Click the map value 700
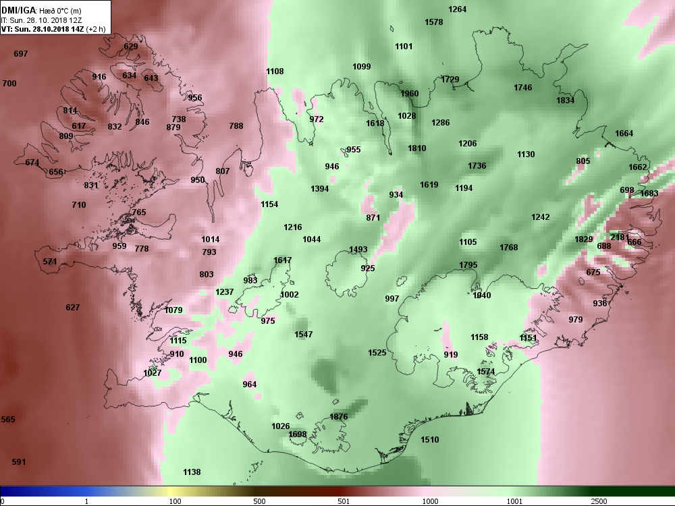 [x=9, y=84]
